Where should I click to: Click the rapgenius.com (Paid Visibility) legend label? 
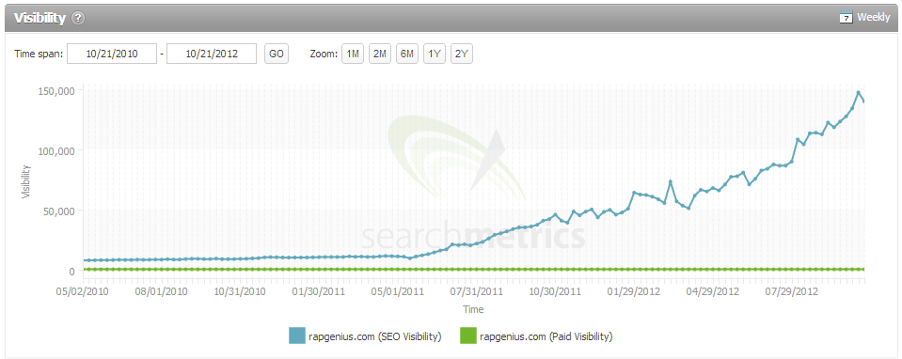(546, 336)
